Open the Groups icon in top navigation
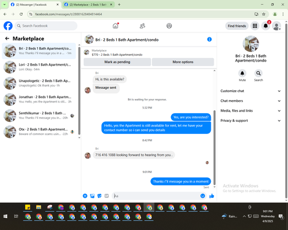The width and height of the screenshot is (288, 230). tap(169, 26)
